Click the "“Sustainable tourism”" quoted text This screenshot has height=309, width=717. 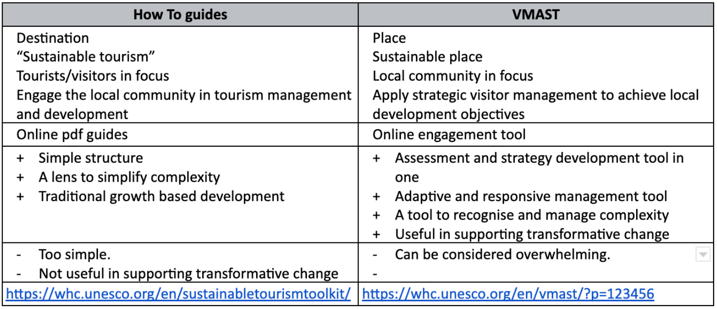point(86,57)
